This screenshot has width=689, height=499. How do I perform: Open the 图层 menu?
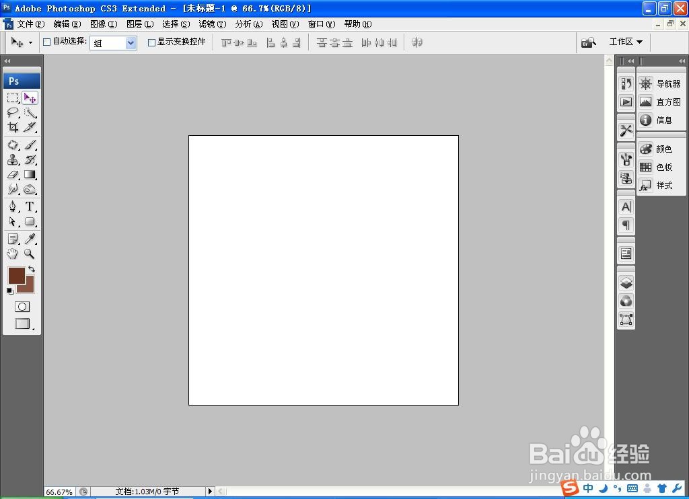(x=140, y=24)
